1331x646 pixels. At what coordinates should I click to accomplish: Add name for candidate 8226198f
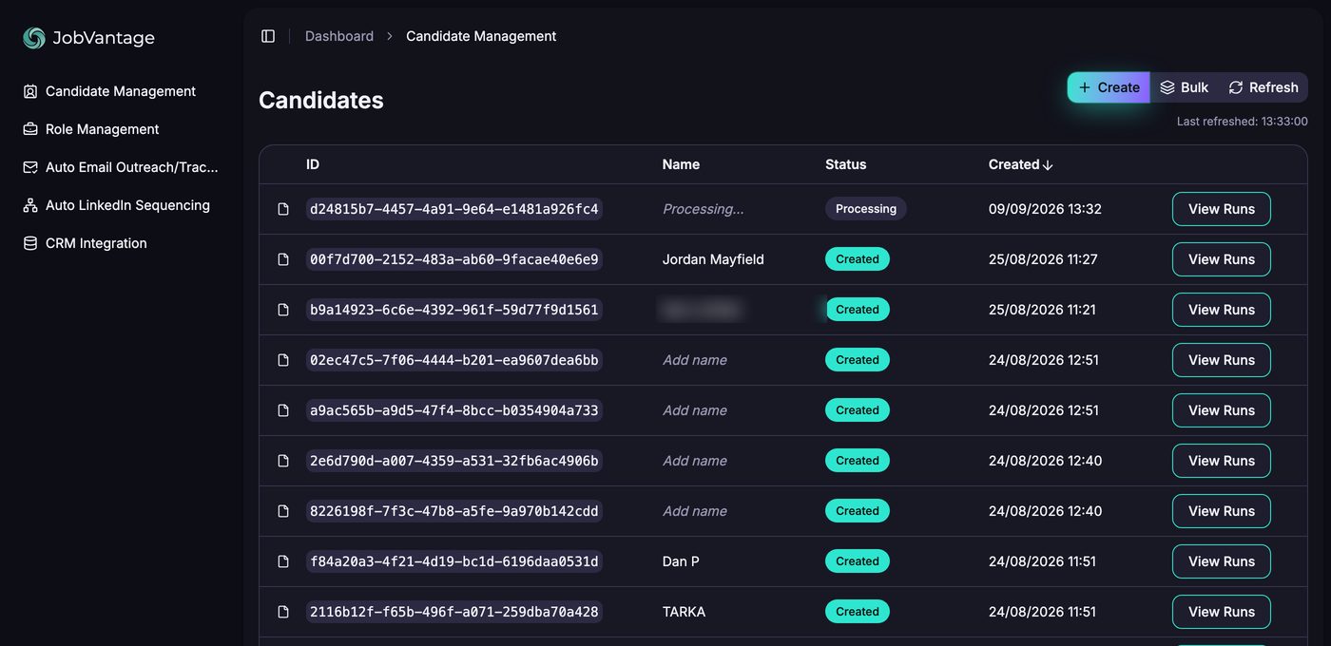(695, 511)
